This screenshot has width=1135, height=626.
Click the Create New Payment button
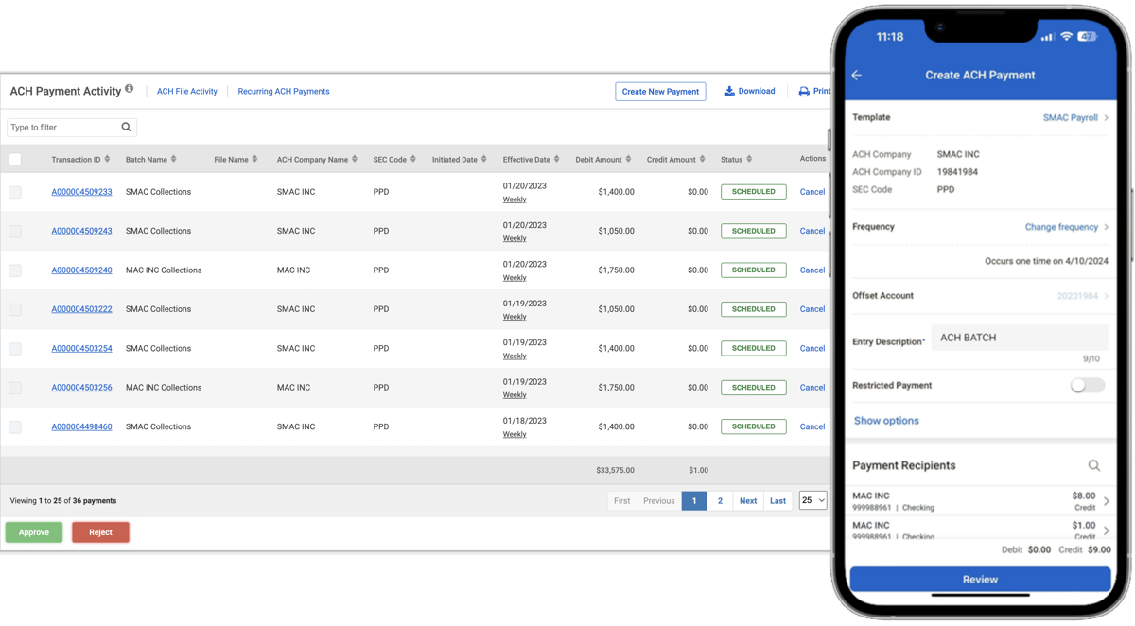point(660,91)
